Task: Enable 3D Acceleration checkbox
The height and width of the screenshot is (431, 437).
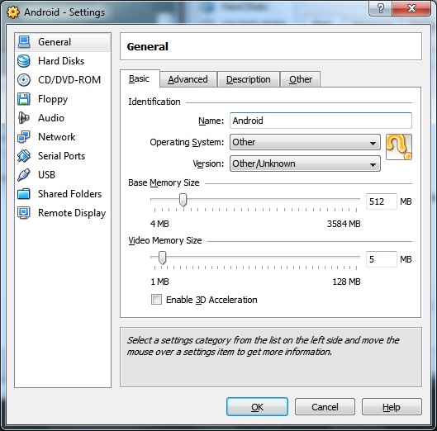Action: pos(156,300)
